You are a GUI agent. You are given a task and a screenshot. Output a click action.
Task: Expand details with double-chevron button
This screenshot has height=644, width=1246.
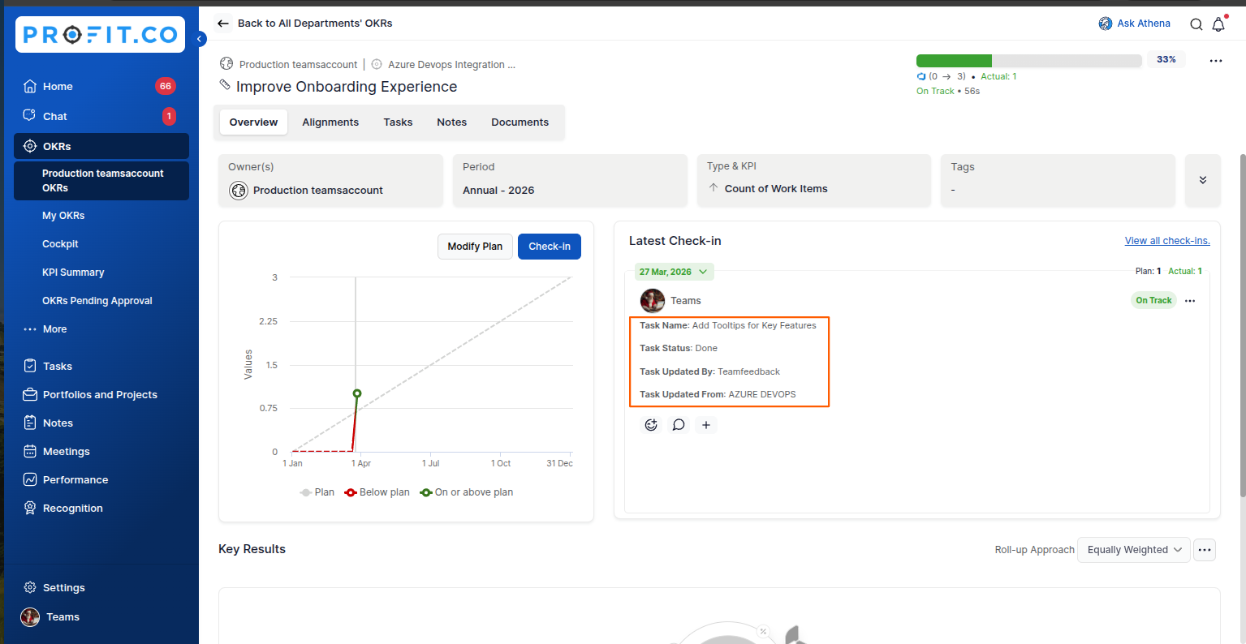point(1203,180)
